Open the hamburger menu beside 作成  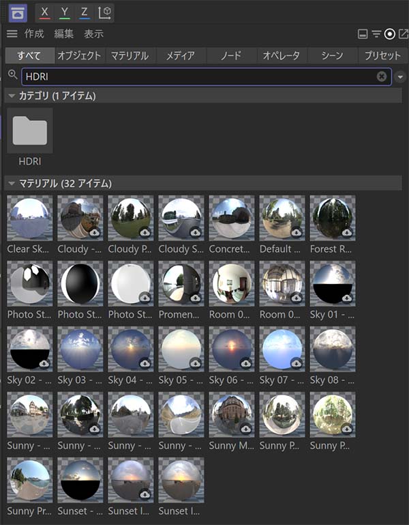(12, 34)
